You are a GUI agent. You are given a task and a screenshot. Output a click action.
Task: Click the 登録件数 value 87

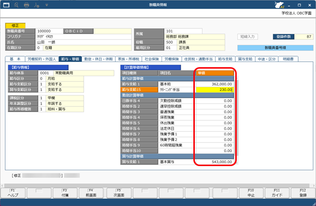pyautogui.click(x=304, y=37)
